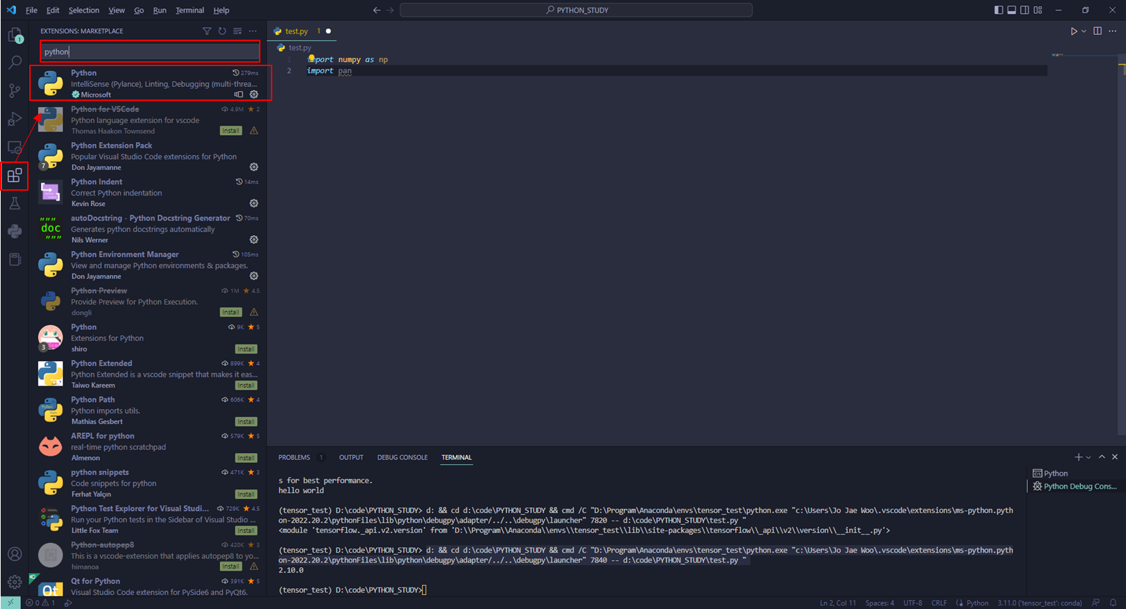Open Accounts menu in activity bar
The height and width of the screenshot is (609, 1126).
pos(15,554)
